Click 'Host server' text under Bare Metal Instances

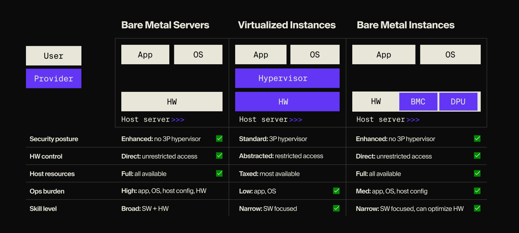click(x=380, y=119)
